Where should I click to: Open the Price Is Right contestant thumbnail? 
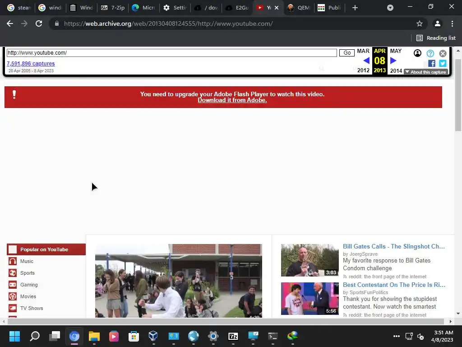(x=310, y=299)
